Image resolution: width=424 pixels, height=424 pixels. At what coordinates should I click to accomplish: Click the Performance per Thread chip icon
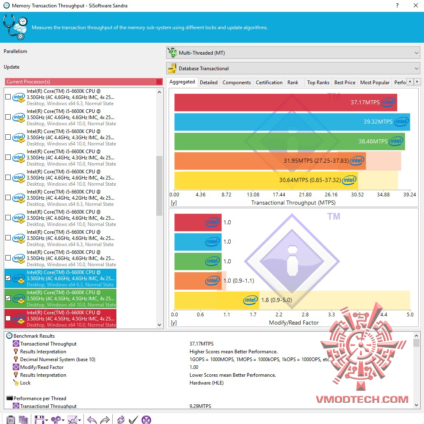coord(9,398)
